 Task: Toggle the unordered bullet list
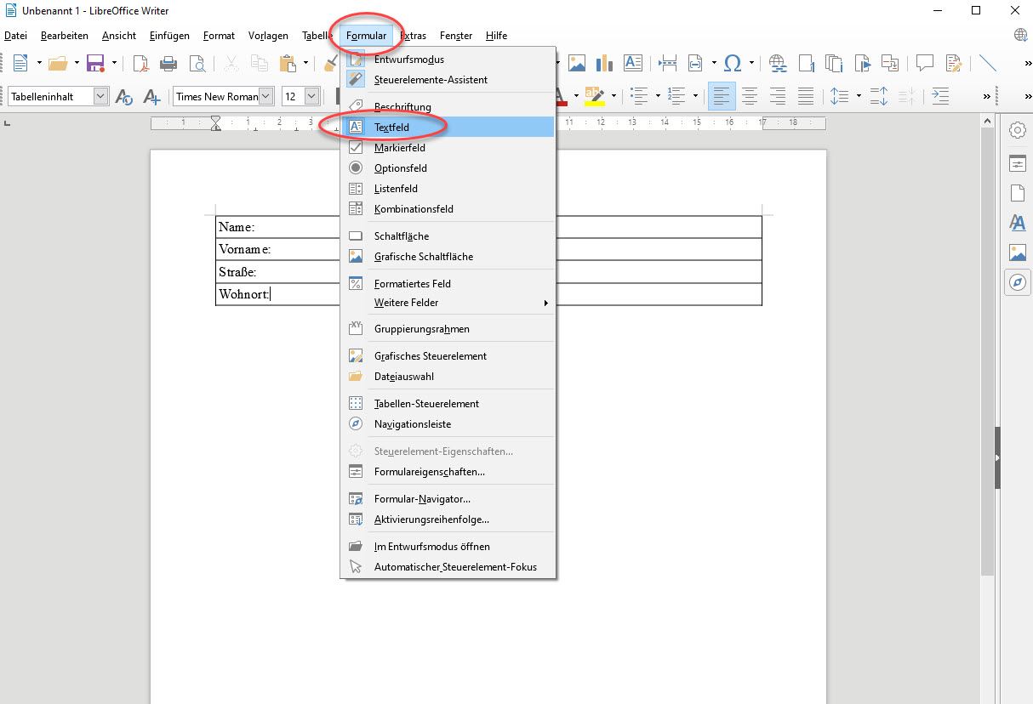(x=639, y=96)
